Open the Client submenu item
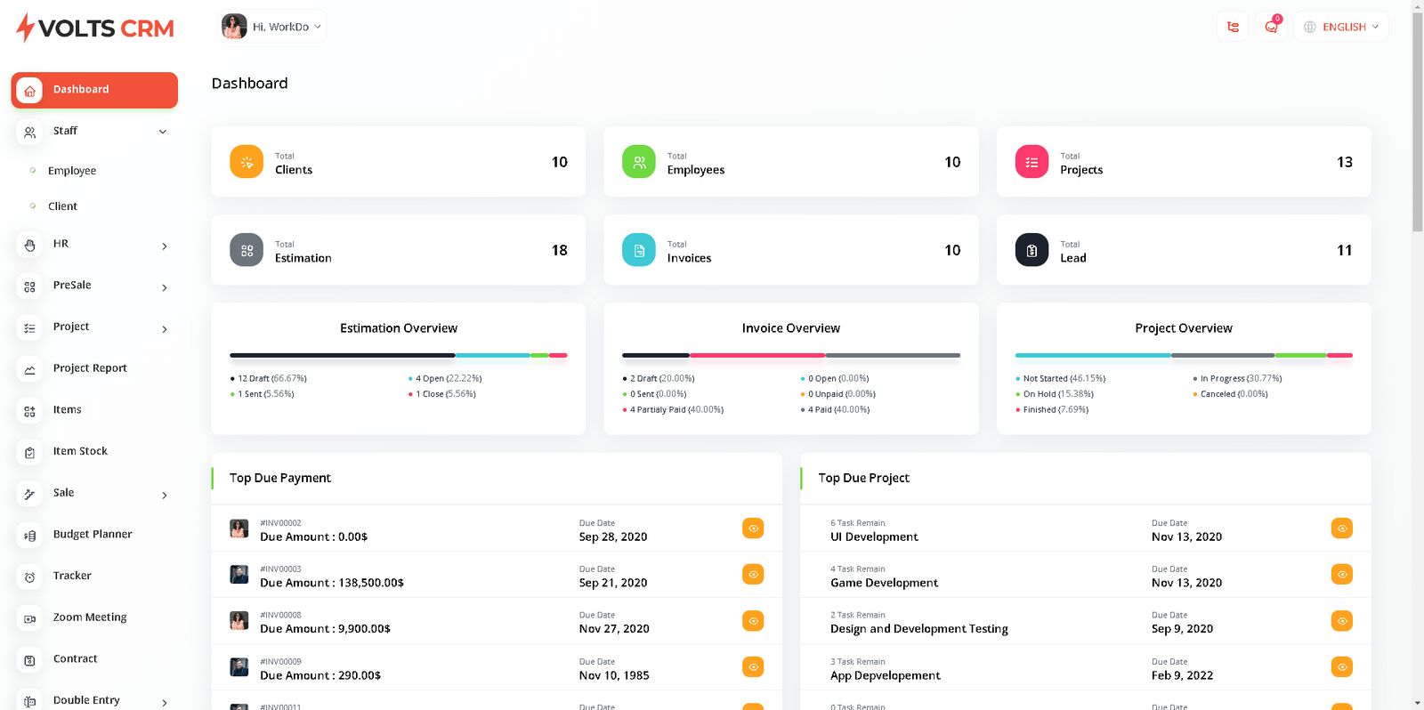The width and height of the screenshot is (1424, 710). coord(62,206)
